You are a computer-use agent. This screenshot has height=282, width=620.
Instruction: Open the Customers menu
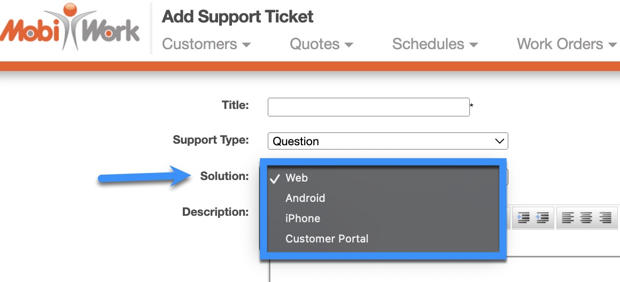(206, 44)
